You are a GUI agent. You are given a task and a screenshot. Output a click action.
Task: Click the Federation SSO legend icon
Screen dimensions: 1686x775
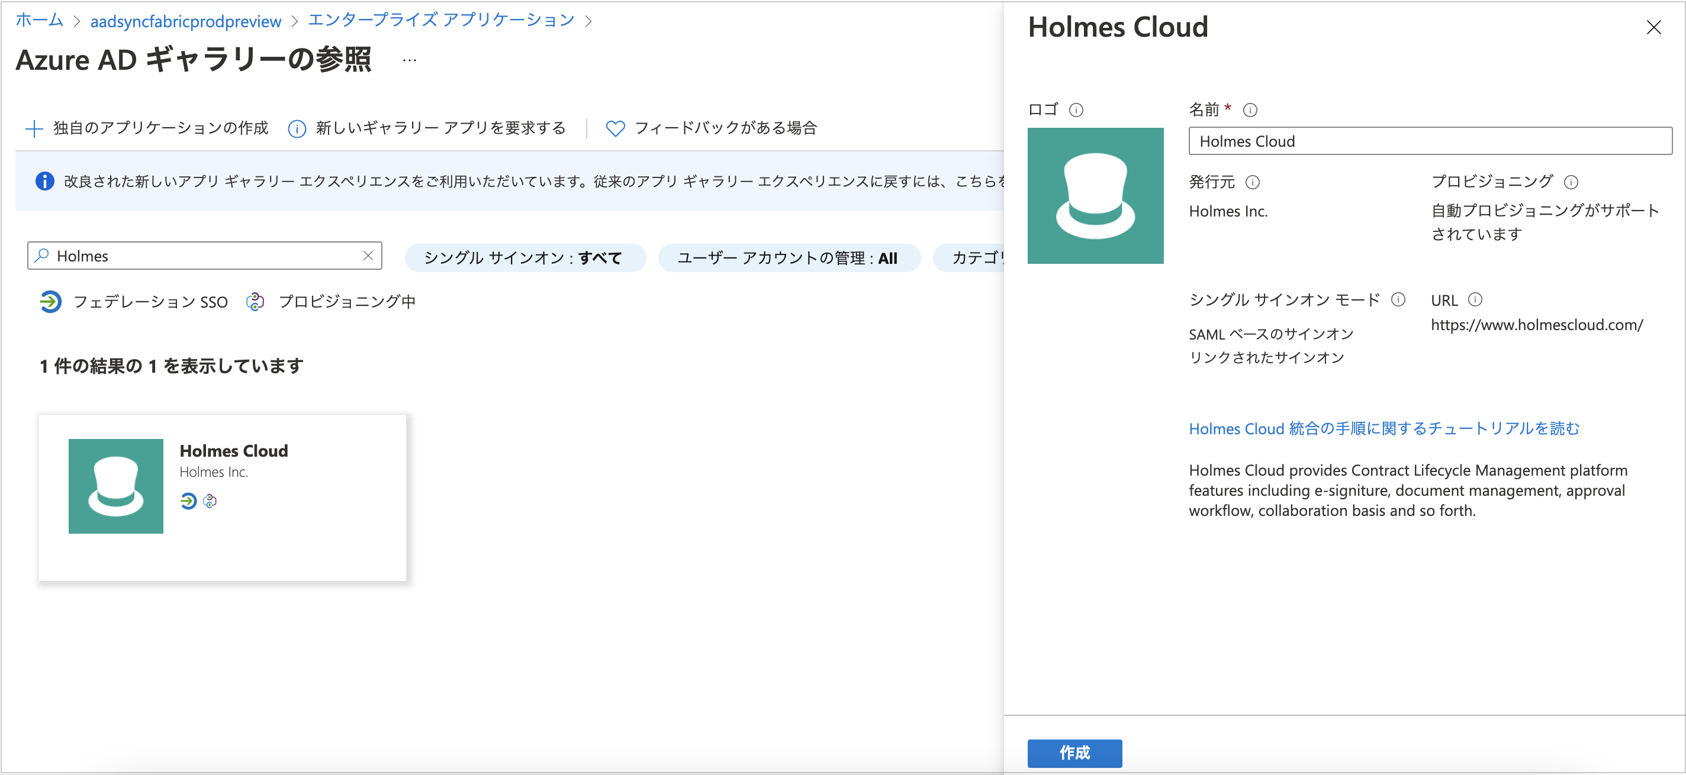[50, 302]
